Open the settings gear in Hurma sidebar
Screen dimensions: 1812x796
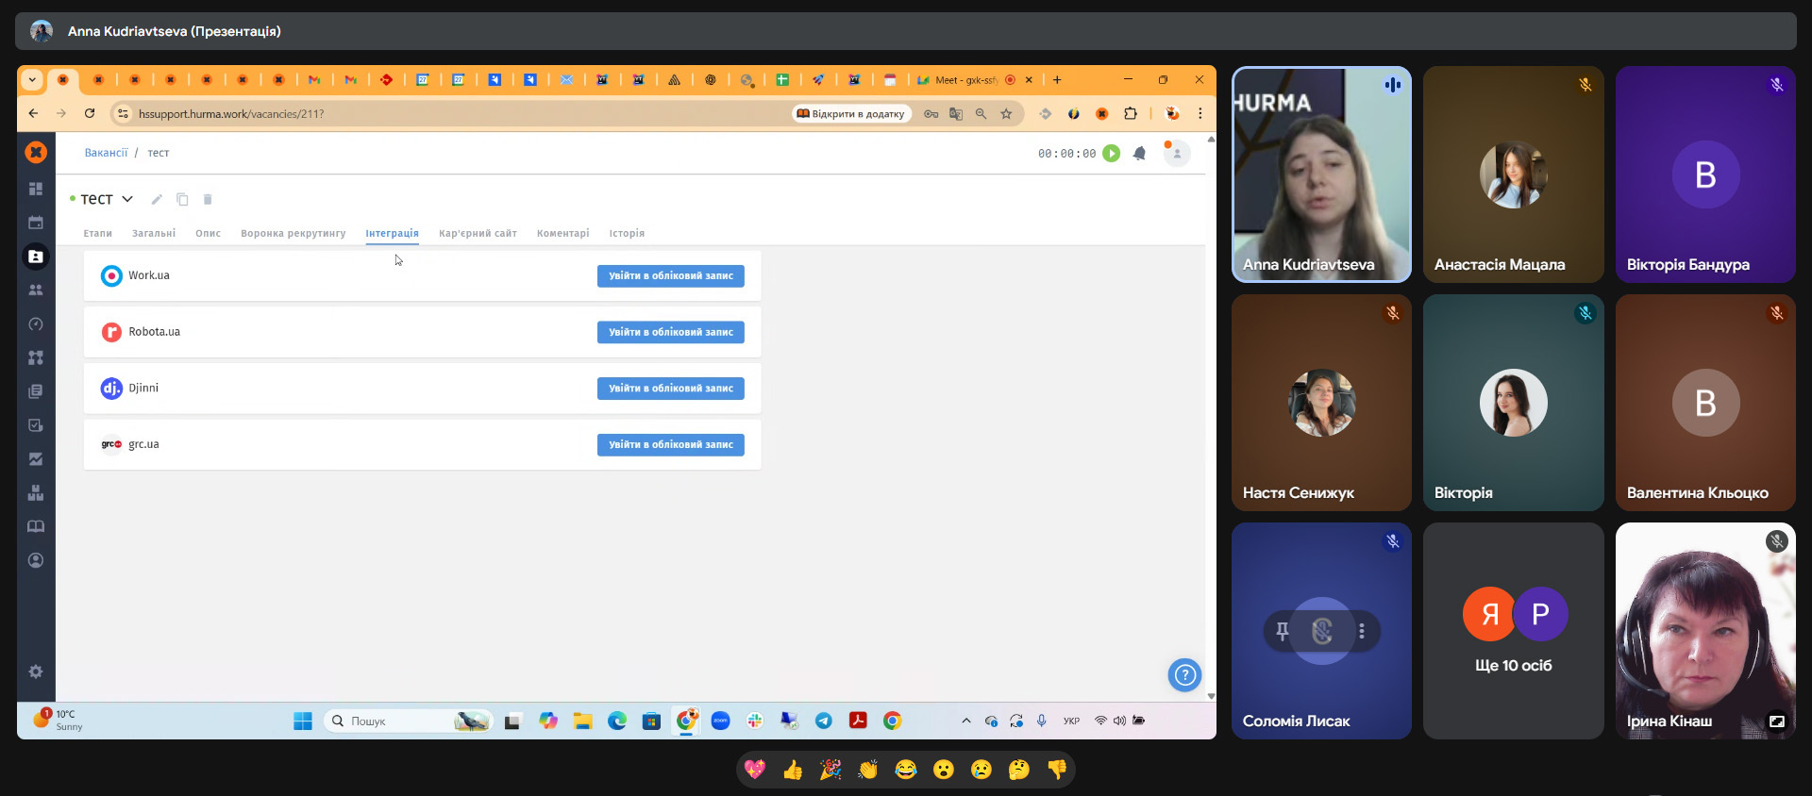point(36,672)
